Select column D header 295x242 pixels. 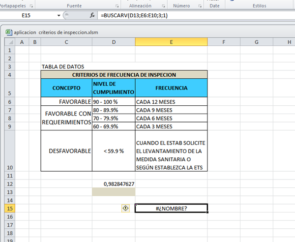coord(114,42)
